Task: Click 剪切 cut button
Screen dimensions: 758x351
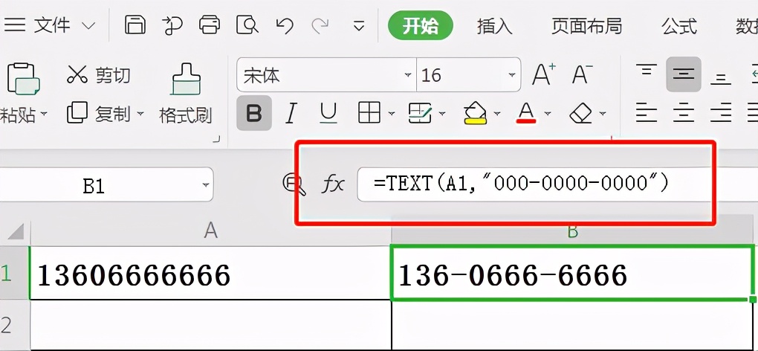Action: click(x=99, y=75)
